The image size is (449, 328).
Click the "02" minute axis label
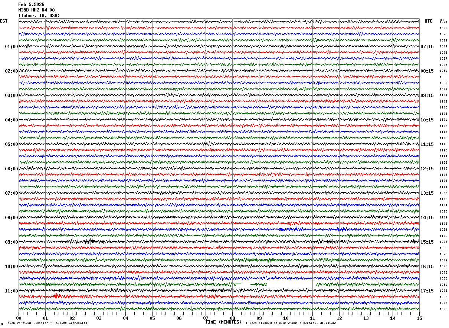tap(72, 318)
